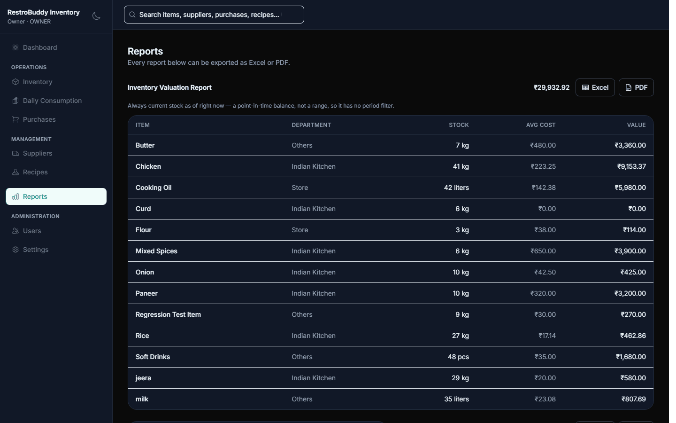Viewport: 676px width, 423px height.
Task: Open Suppliers label in sidebar
Action: point(38,153)
